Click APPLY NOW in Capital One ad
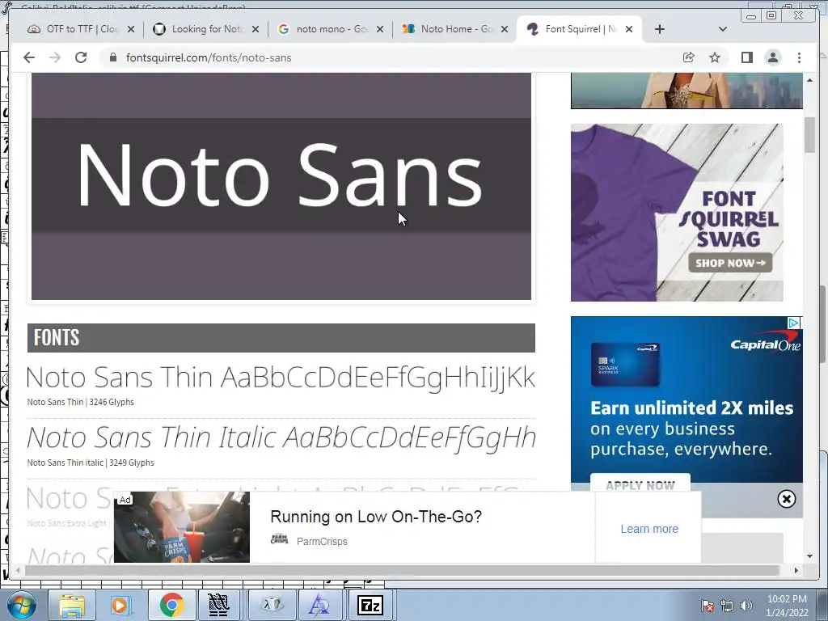Screen dimensions: 828x621 [x=640, y=484]
